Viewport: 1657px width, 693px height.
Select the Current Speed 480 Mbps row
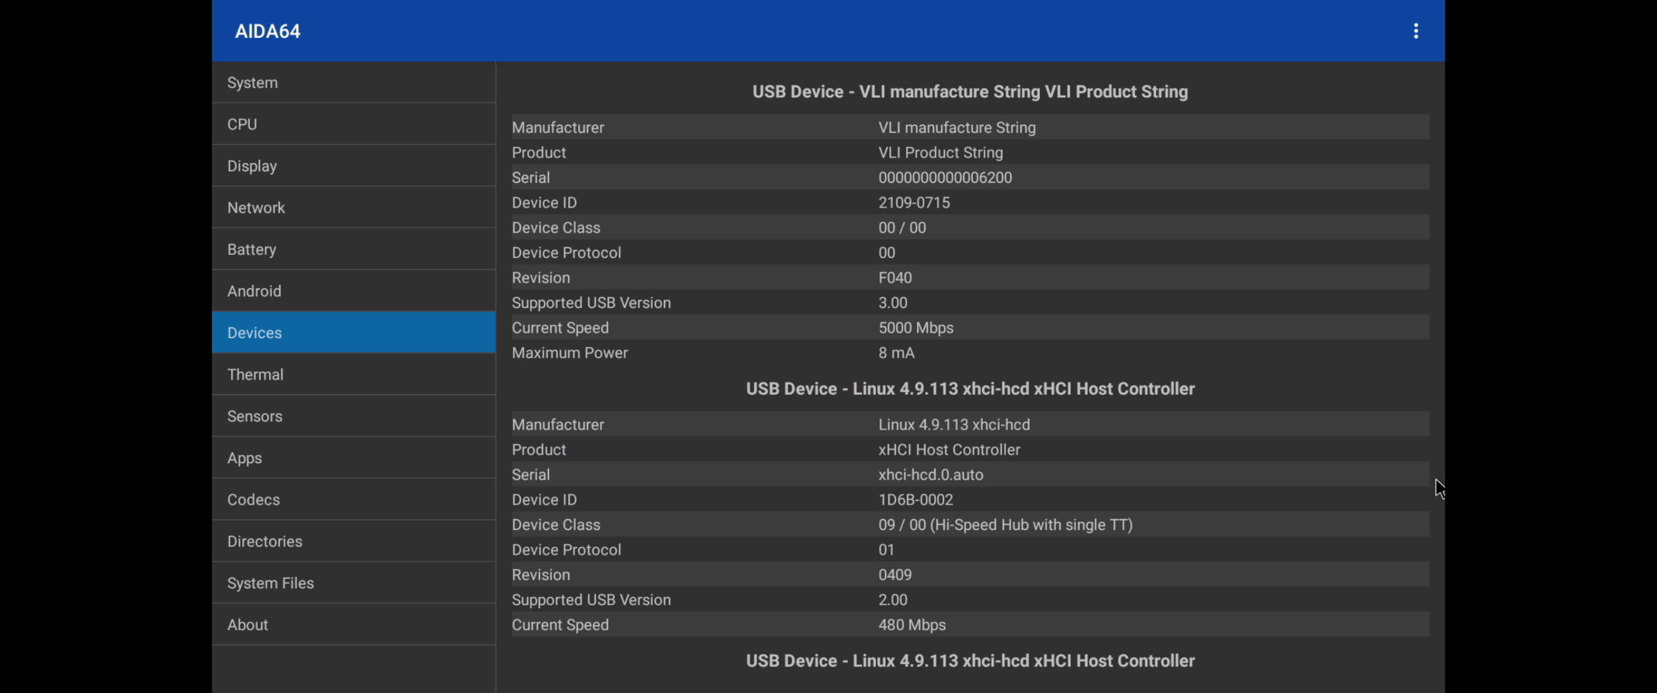tap(911, 625)
